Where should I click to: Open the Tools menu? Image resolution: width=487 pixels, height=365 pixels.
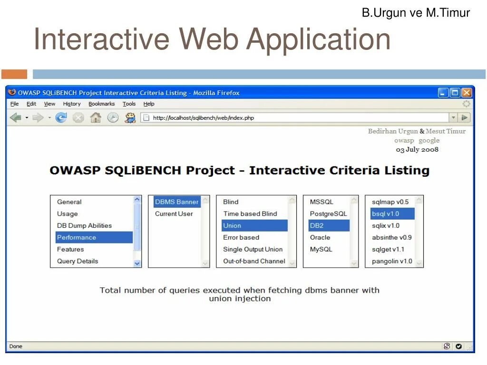(x=129, y=104)
